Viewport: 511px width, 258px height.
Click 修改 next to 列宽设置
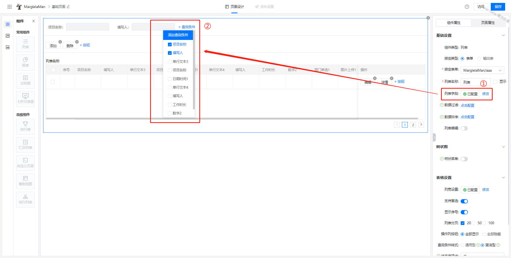pos(486,190)
